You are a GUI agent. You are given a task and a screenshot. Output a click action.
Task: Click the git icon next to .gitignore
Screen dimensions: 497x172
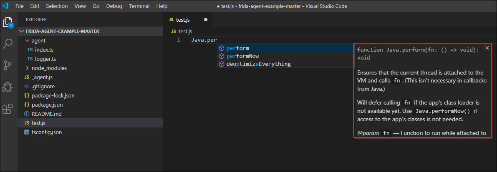point(27,86)
